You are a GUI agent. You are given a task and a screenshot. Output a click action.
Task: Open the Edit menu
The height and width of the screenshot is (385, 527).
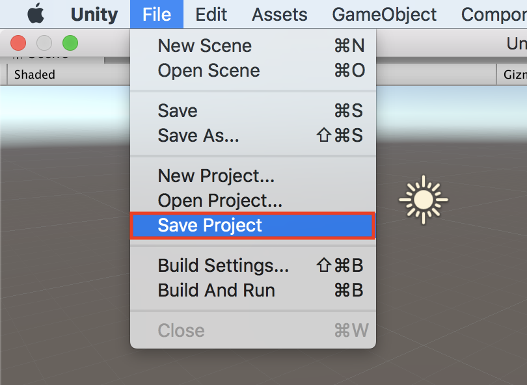211,14
